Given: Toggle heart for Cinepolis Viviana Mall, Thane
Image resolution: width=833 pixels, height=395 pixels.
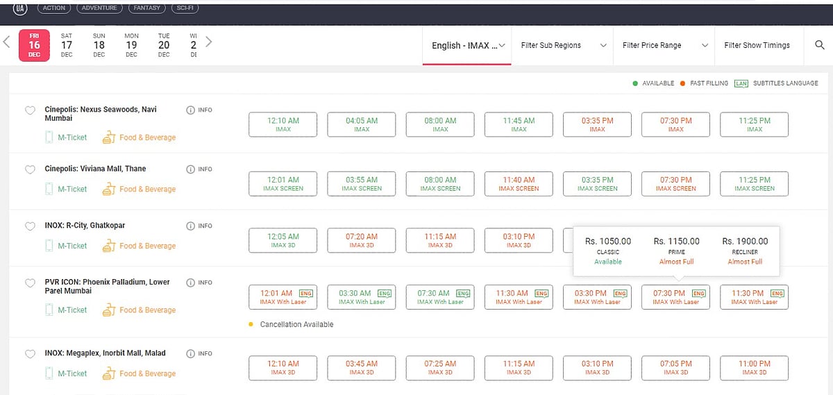Looking at the screenshot, I should (30, 169).
